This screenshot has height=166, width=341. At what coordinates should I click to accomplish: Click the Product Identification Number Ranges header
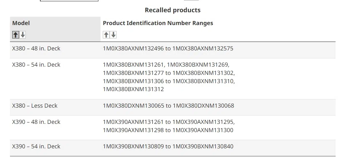[x=158, y=23]
